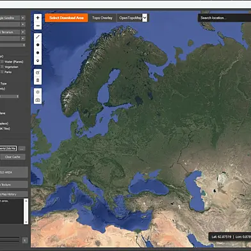The width and height of the screenshot is (251, 251).
Task: Click the sun brightness map icon
Action: (x=38, y=92)
